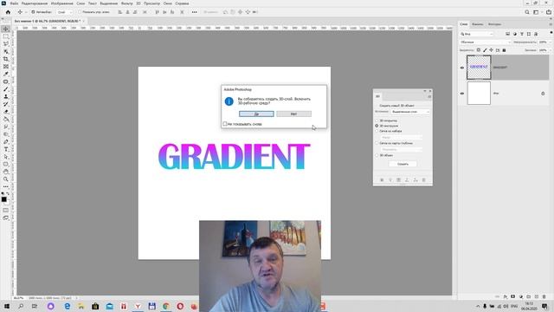Select the Lasso tool
The height and width of the screenshot is (312, 554).
tap(6, 44)
